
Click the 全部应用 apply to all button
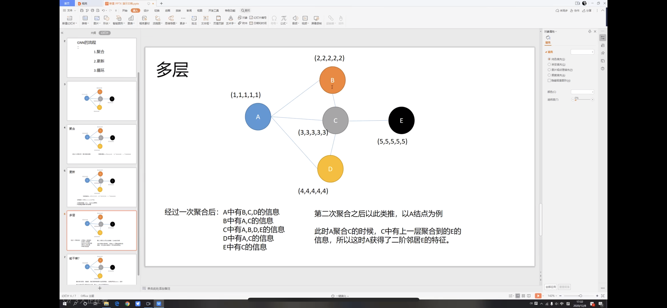tap(551, 287)
